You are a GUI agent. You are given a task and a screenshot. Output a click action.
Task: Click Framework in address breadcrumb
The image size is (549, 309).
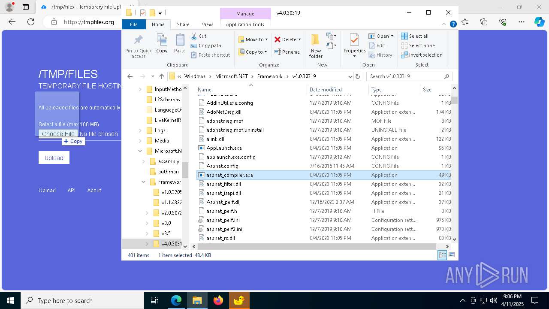pos(270,76)
